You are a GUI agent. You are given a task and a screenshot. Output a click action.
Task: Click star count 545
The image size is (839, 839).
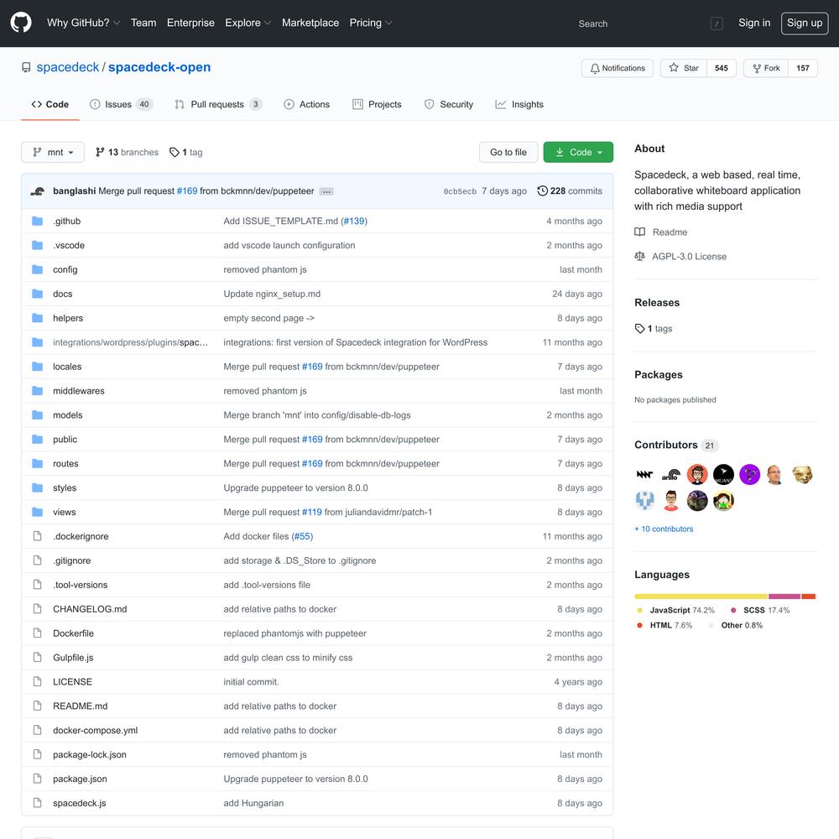tap(722, 69)
